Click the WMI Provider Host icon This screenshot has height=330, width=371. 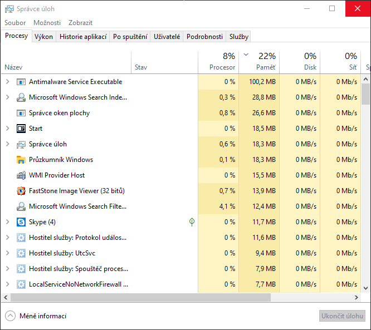[21, 175]
